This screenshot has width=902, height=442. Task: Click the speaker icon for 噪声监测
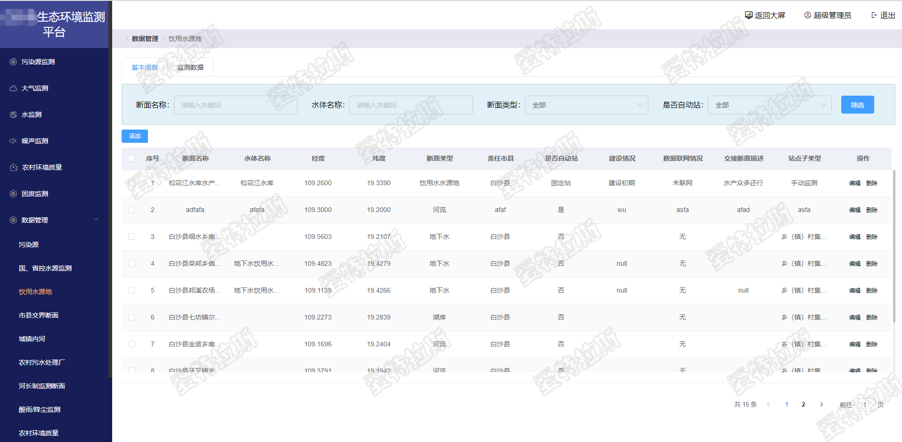[13, 141]
